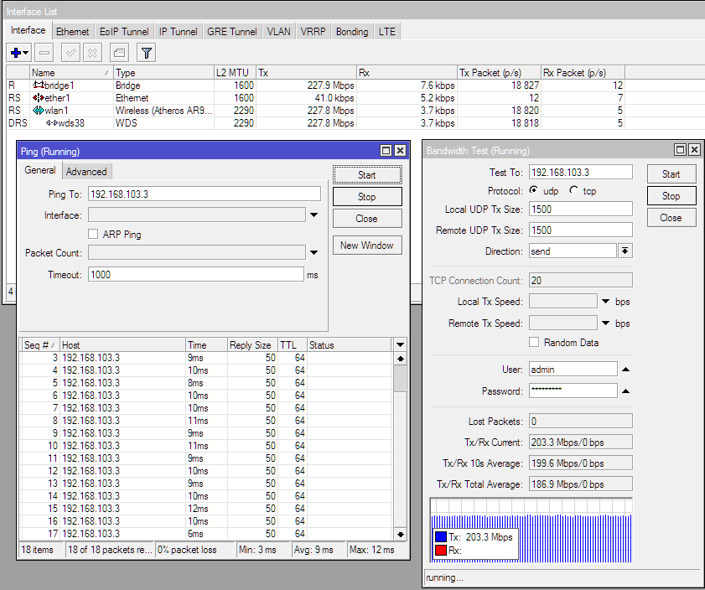Screen dimensions: 705x590
Task: Click the Remove (minus) toolbar icon
Action: 44,53
